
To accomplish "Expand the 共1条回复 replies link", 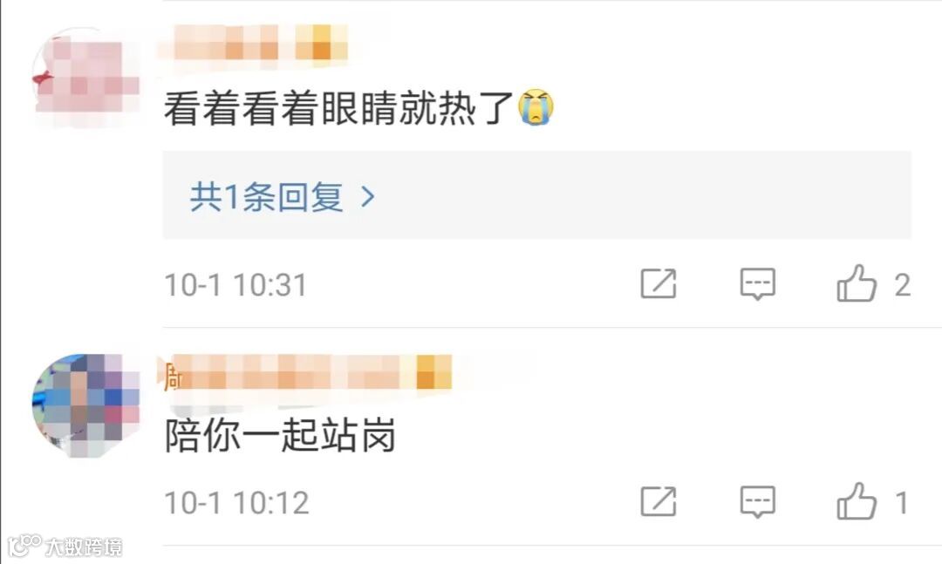I will point(283,196).
